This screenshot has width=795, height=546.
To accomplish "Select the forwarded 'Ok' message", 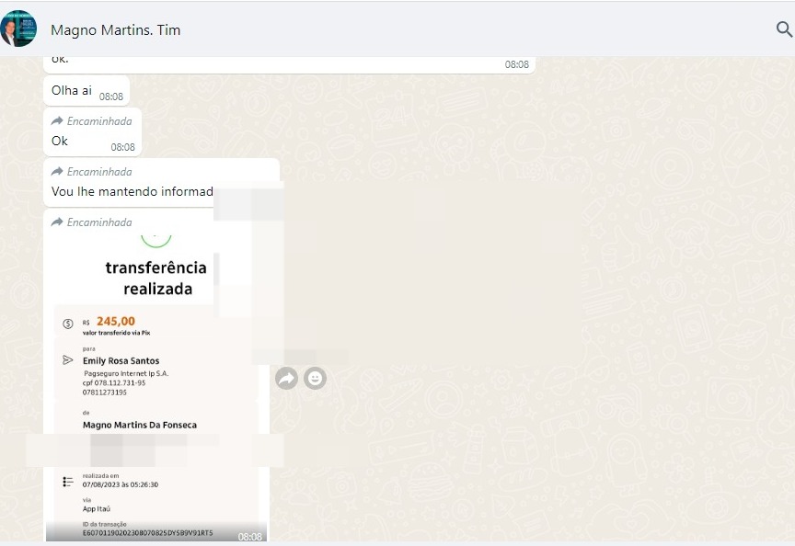I will coord(92,132).
